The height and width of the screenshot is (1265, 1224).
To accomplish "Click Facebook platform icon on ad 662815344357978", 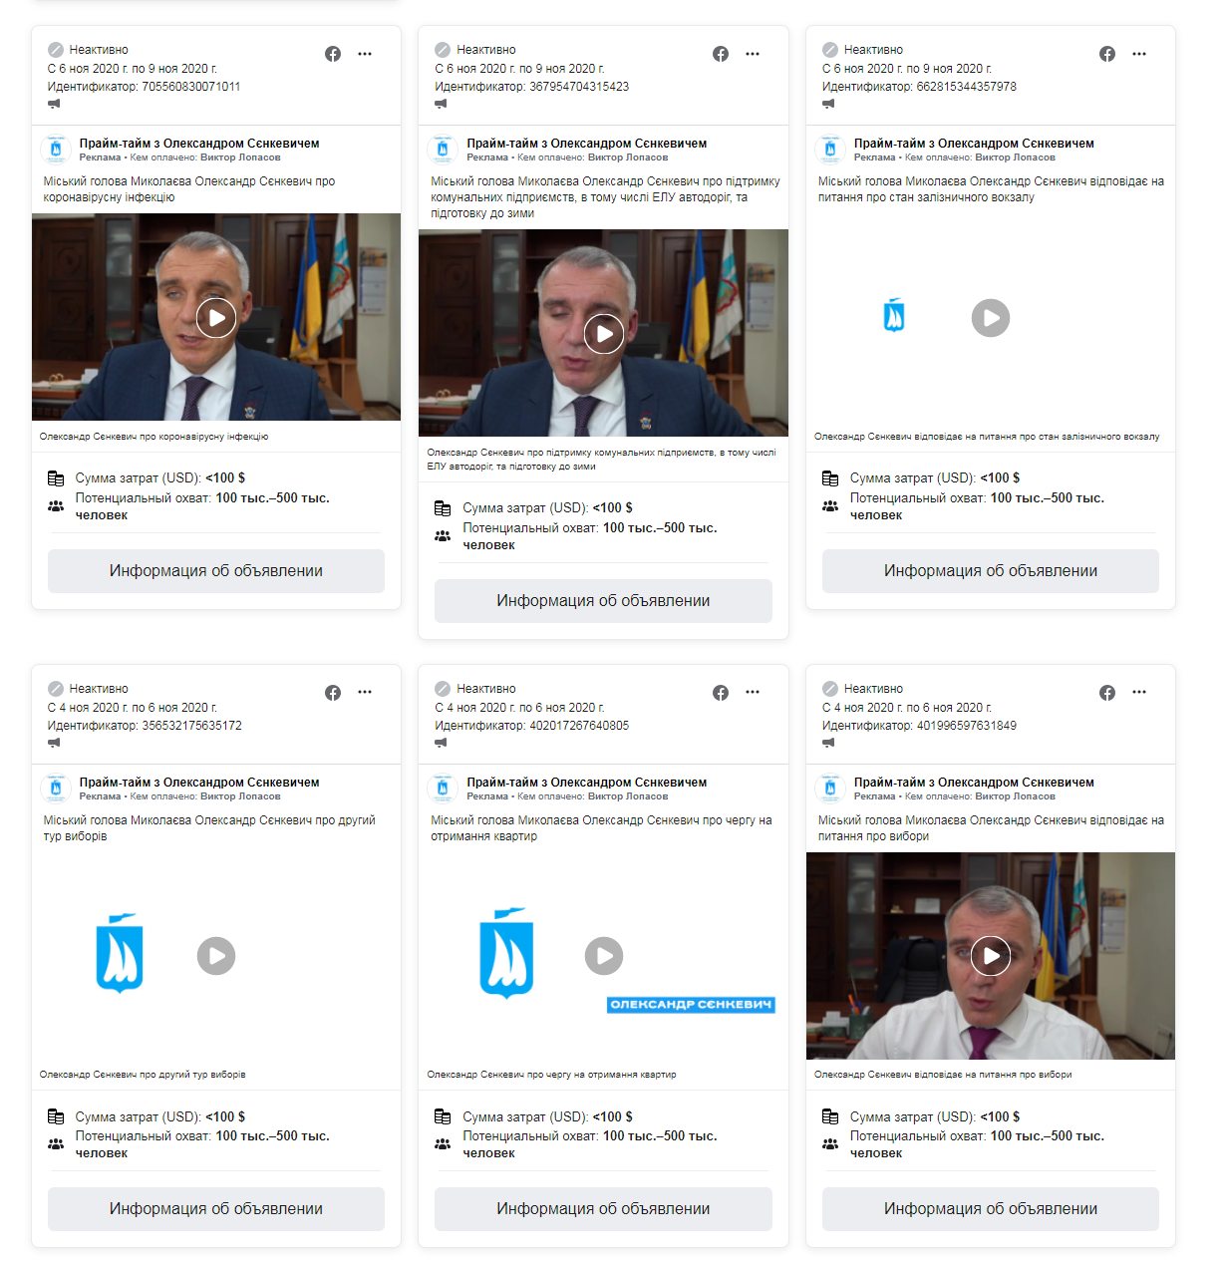I will (1107, 54).
